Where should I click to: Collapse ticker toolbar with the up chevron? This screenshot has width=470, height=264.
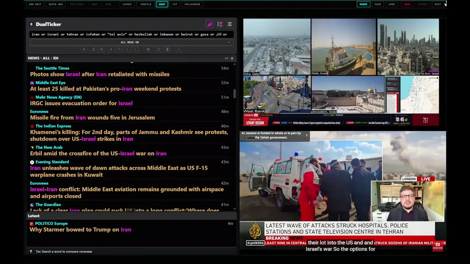(179, 49)
